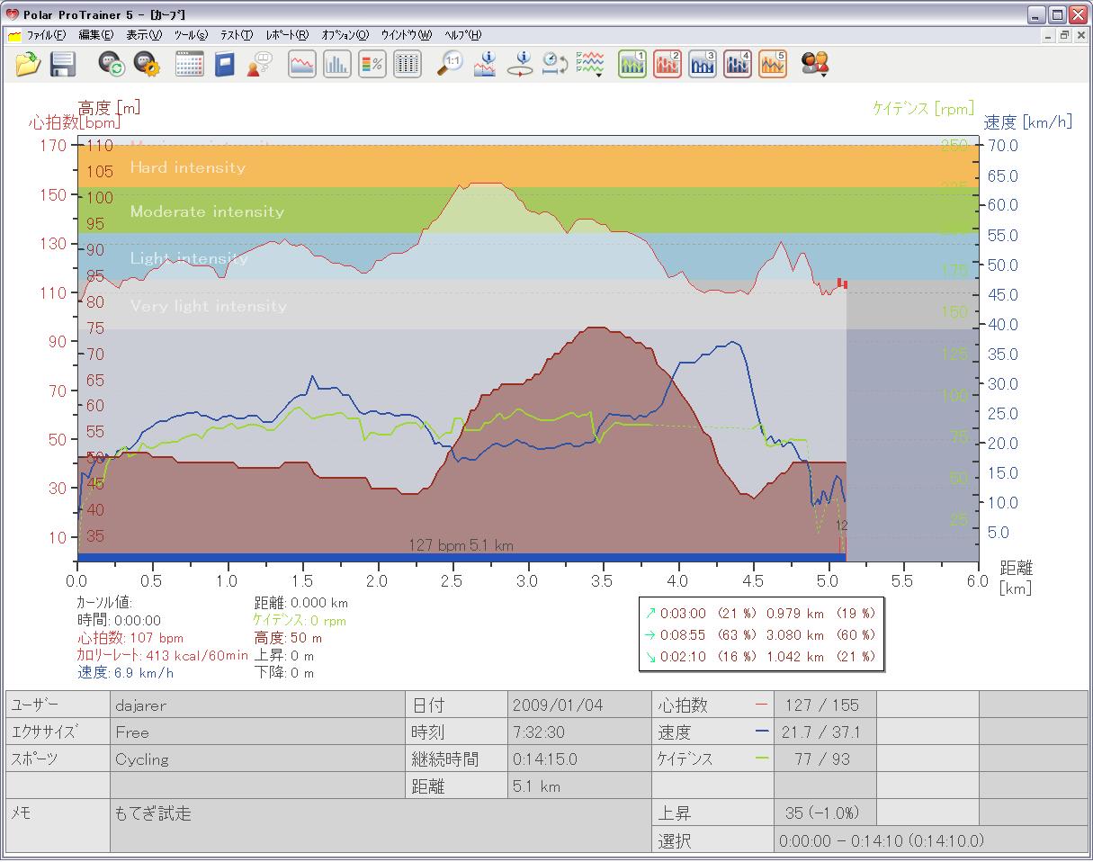Click the exercise field showing Free
Screen dimensions: 1093x862
click(x=257, y=732)
